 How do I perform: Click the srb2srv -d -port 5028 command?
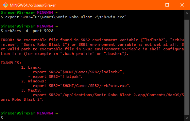(29, 31)
